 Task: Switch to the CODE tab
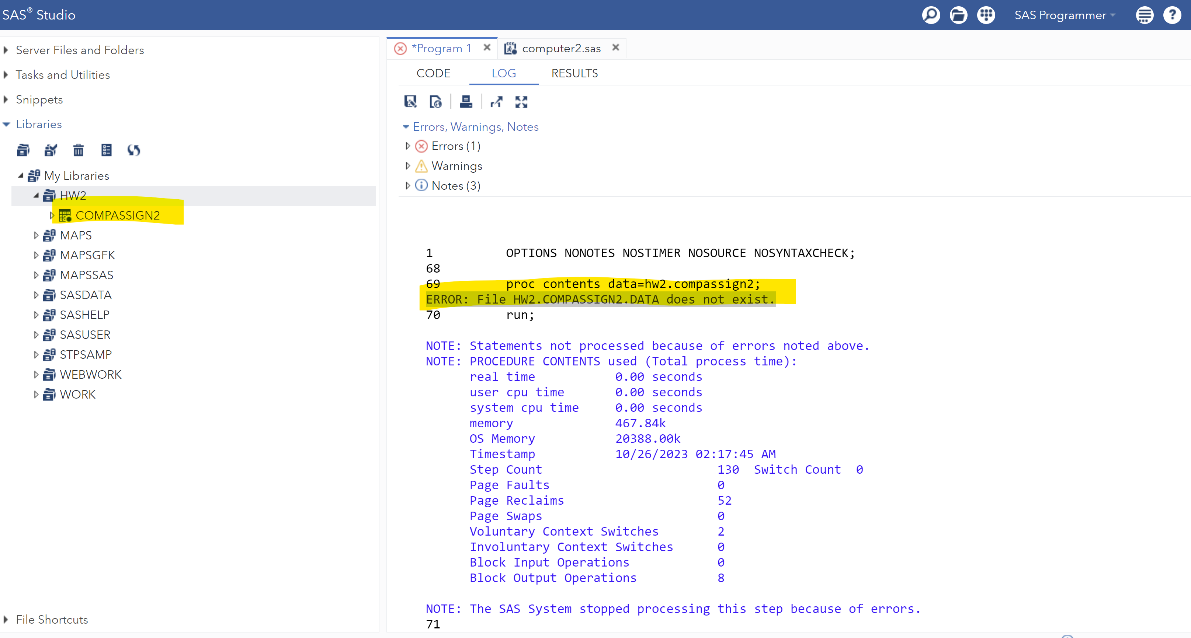click(x=433, y=73)
